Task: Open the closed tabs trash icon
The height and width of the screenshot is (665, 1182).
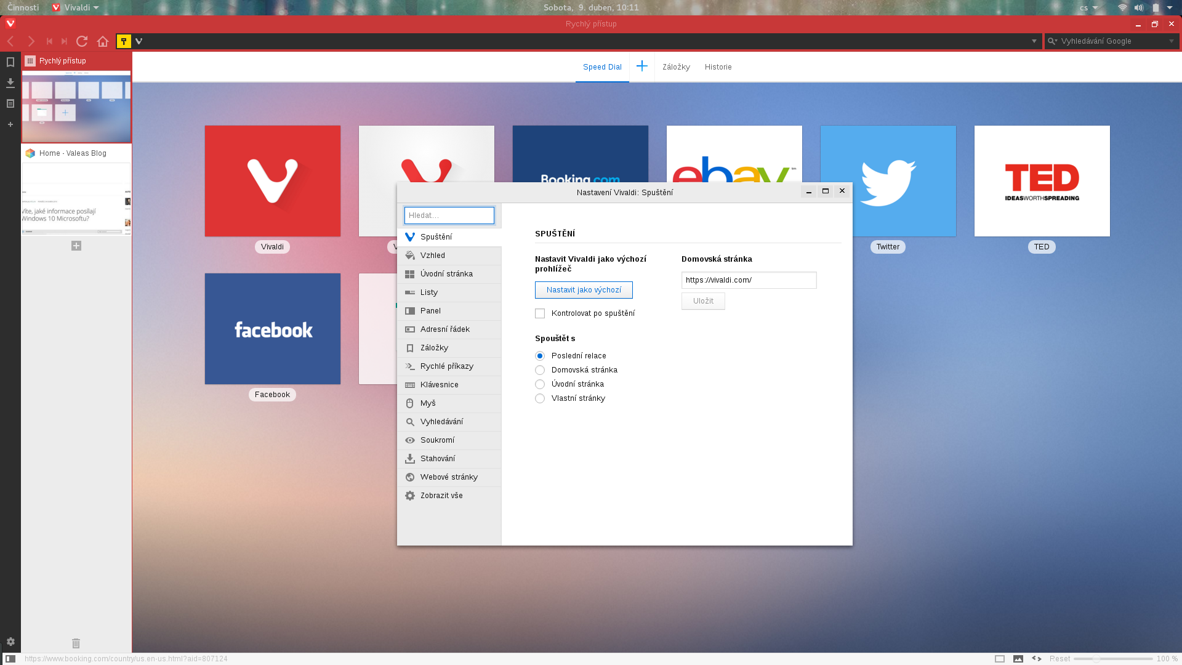Action: (x=76, y=643)
